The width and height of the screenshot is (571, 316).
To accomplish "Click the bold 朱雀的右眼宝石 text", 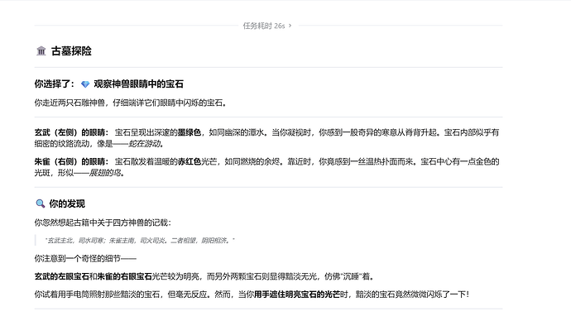I will 124,276.
